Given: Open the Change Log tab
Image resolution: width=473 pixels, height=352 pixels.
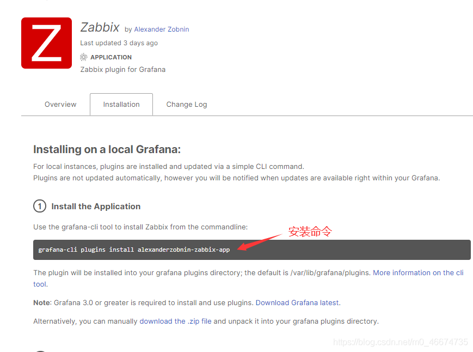Looking at the screenshot, I should click(186, 105).
